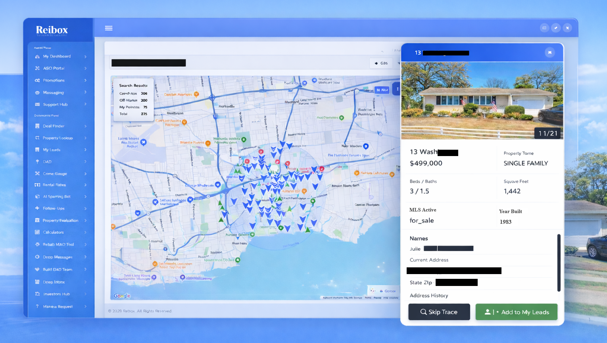Click the 1983 year built value
607x343 pixels.
(505, 222)
